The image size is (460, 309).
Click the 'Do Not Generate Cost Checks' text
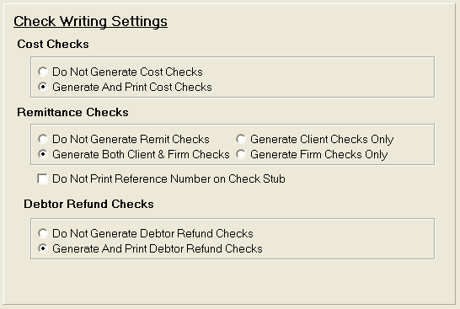(x=127, y=72)
